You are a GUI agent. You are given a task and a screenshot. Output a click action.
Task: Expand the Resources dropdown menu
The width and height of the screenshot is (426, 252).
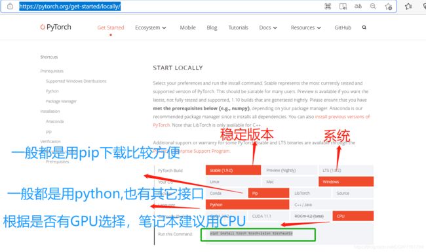306,28
